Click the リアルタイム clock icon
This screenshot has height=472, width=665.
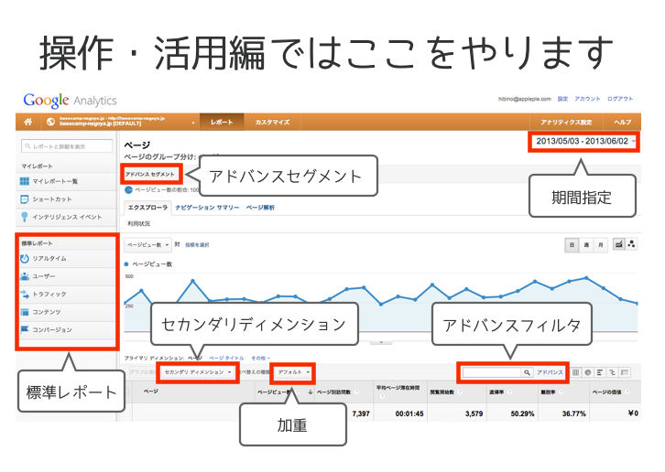coord(25,259)
